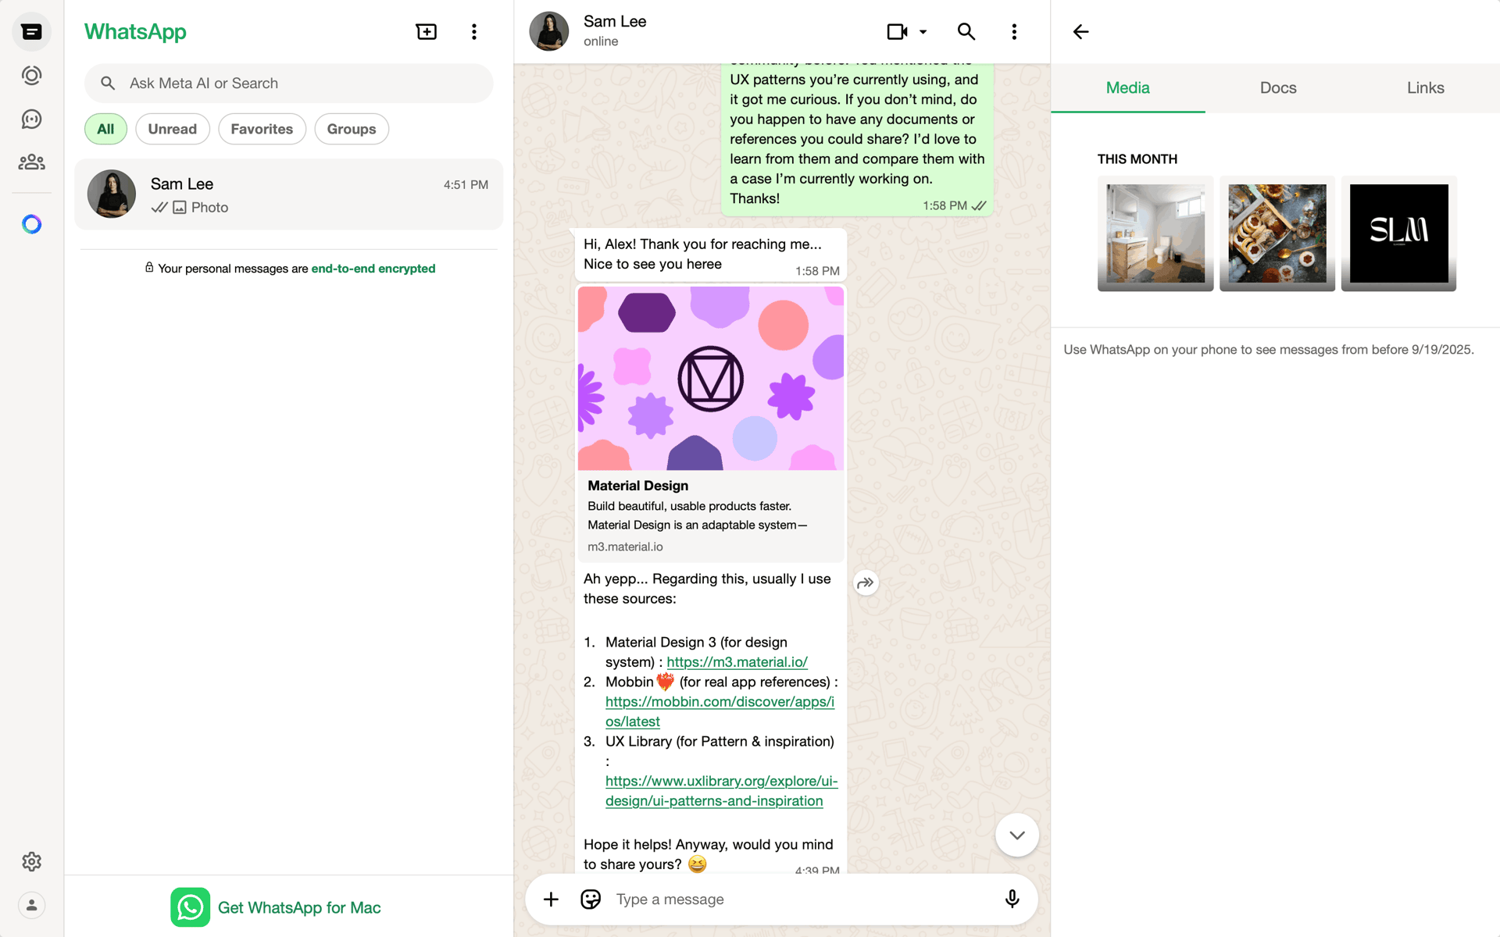This screenshot has width=1500, height=937.
Task: Select the Groups chat filter
Action: 352,129
